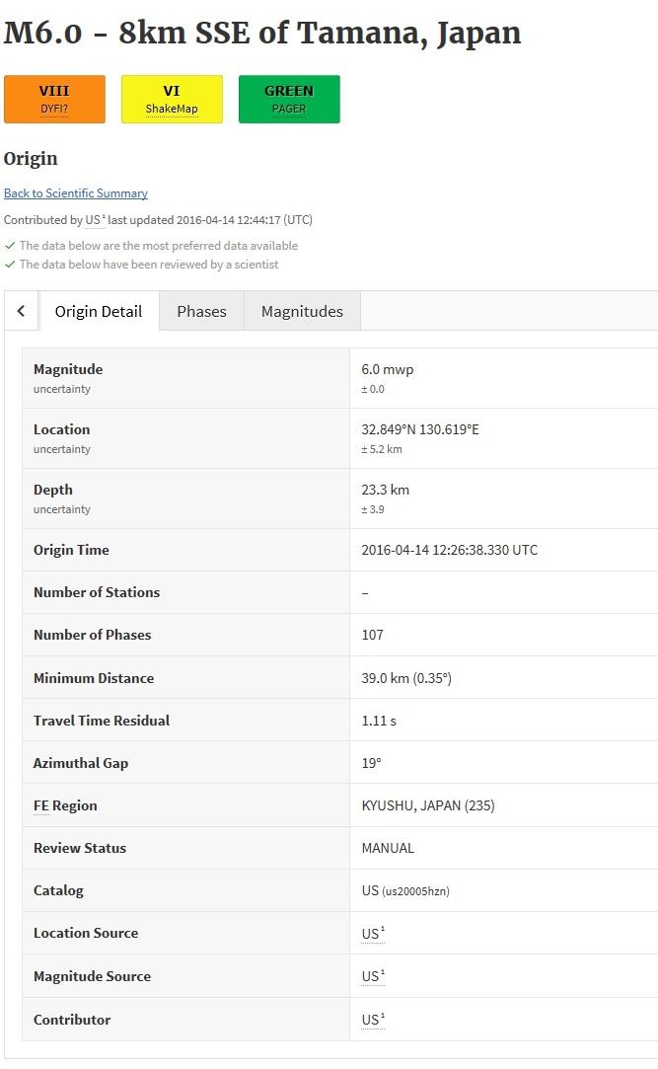Click the 6.0 mwp magnitude value
Image resolution: width=658 pixels, height=1069 pixels.
pyautogui.click(x=388, y=369)
